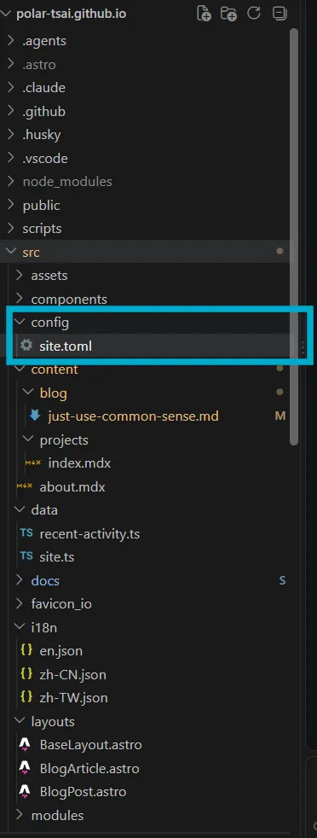Expand the favicon_io folder
317x838 pixels.
click(20, 604)
